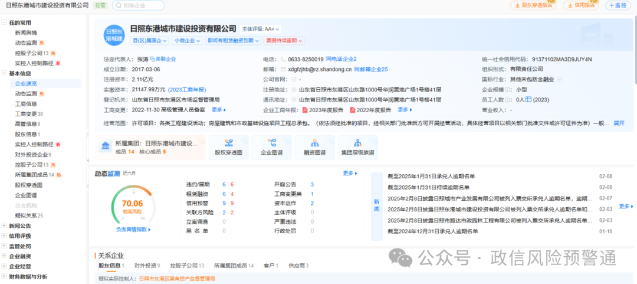Click the 70.06 risk score gauge
The height and width of the screenshot is (284, 637).
click(x=133, y=204)
